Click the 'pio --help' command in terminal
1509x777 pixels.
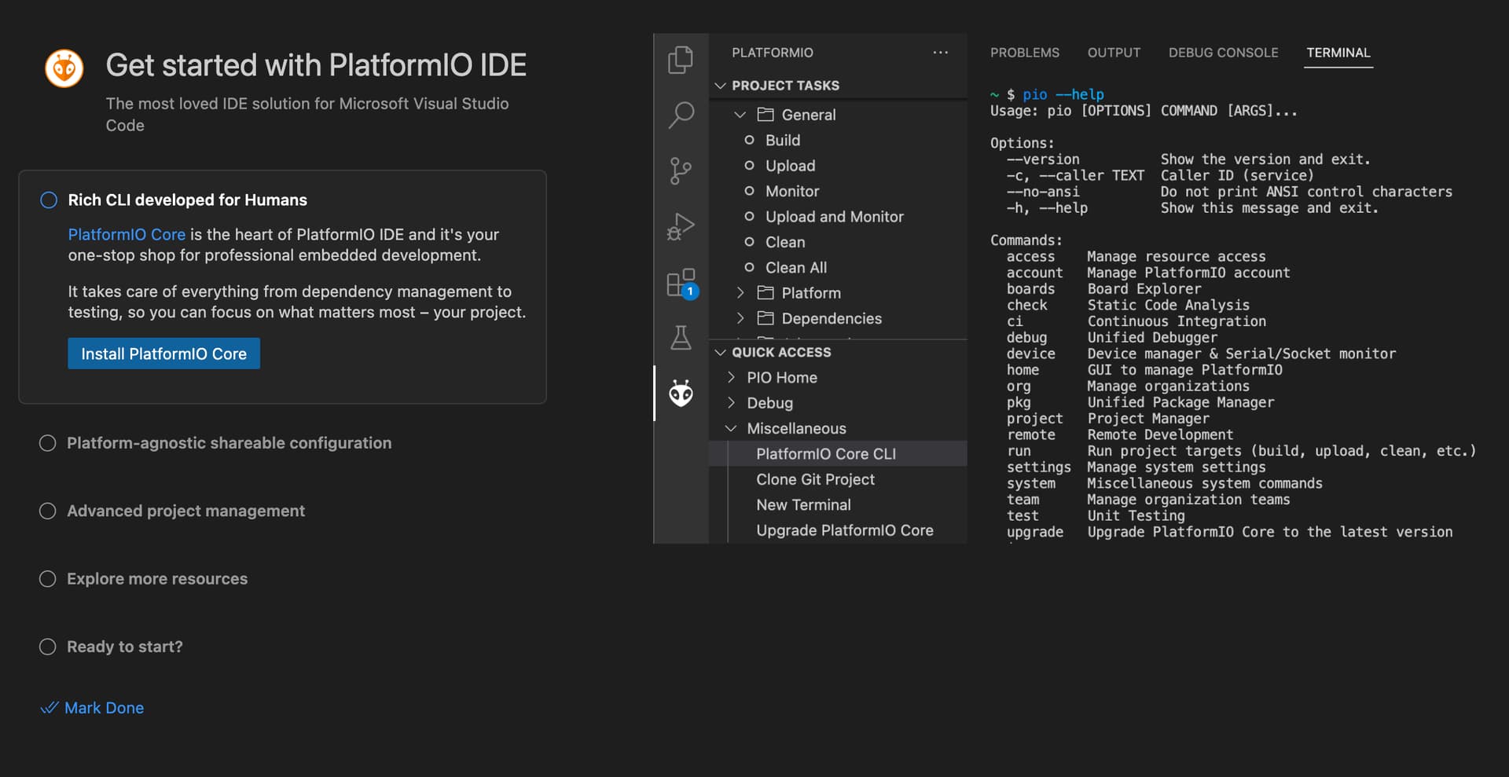[1063, 94]
